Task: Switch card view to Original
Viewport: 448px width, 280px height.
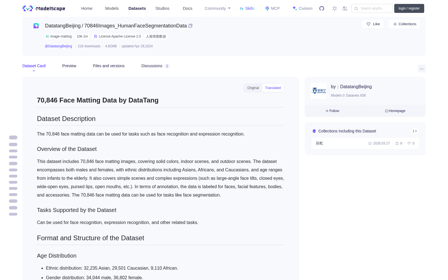Action: click(253, 88)
